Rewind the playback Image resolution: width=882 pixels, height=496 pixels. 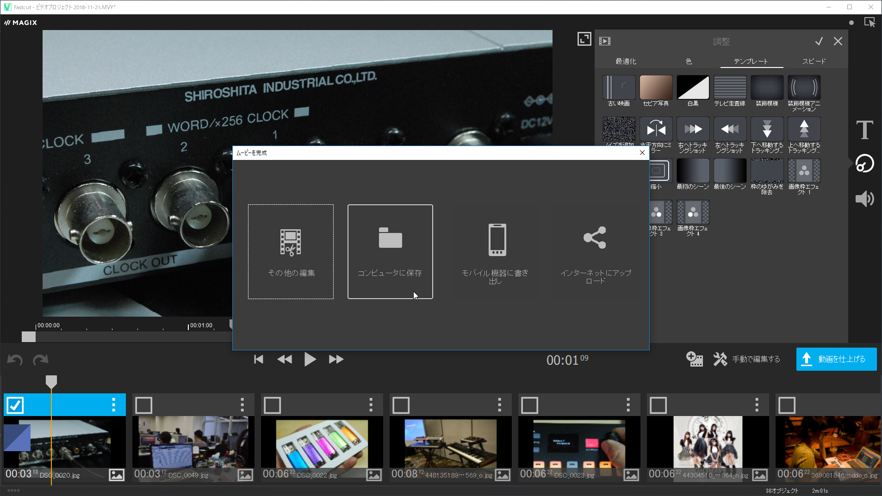pyautogui.click(x=285, y=359)
